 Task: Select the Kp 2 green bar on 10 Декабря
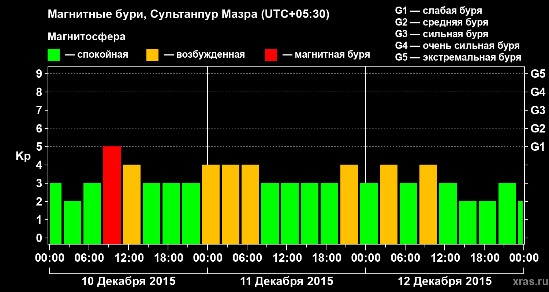pyautogui.click(x=72, y=222)
